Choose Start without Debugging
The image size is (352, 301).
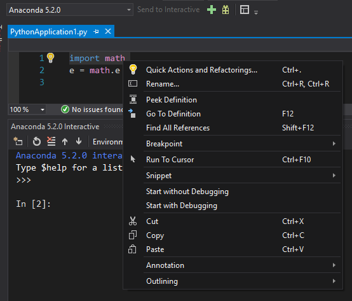click(233, 192)
